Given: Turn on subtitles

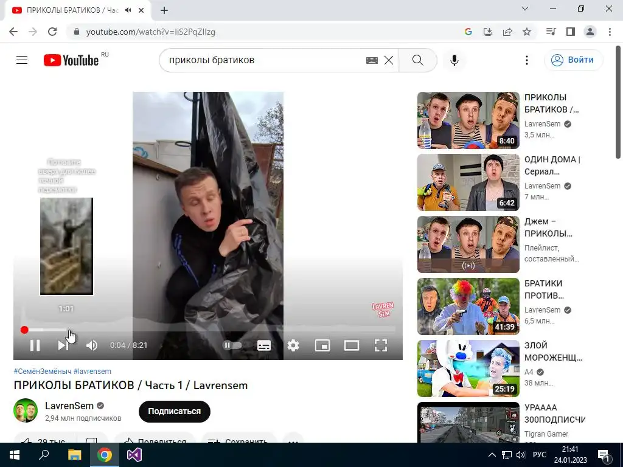Looking at the screenshot, I should 264,345.
